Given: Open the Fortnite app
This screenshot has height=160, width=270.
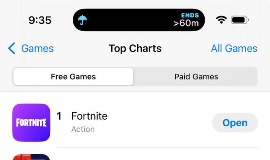Looking at the screenshot, I should [235, 123].
